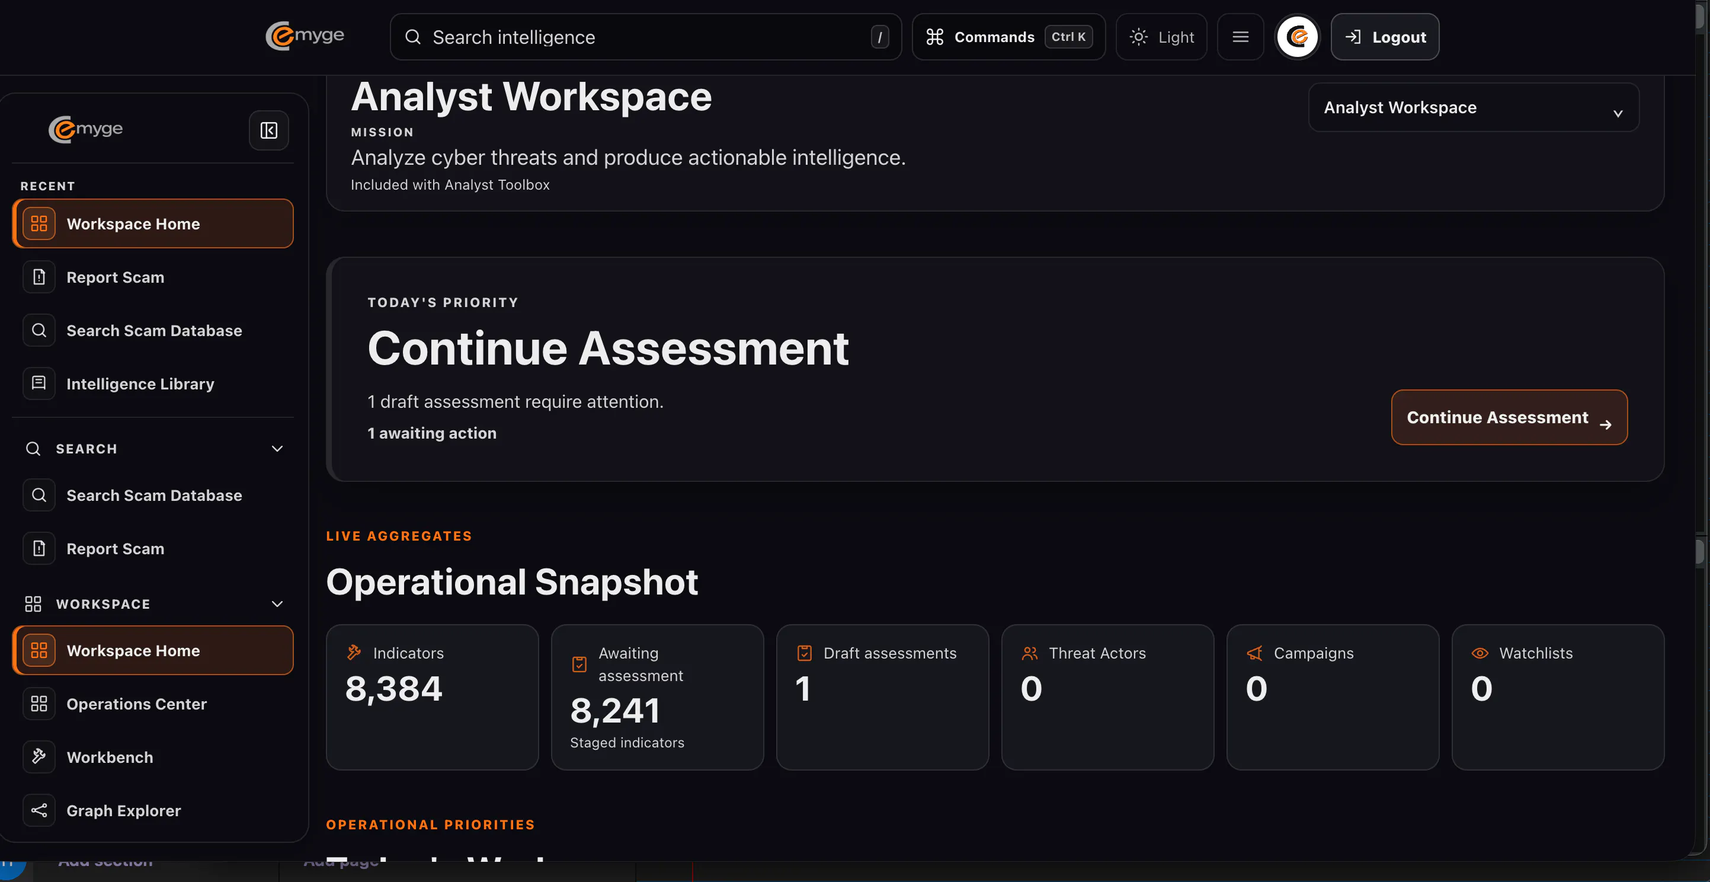Click the Graph Explorer share icon
This screenshot has height=882, width=1710.
pyautogui.click(x=39, y=810)
